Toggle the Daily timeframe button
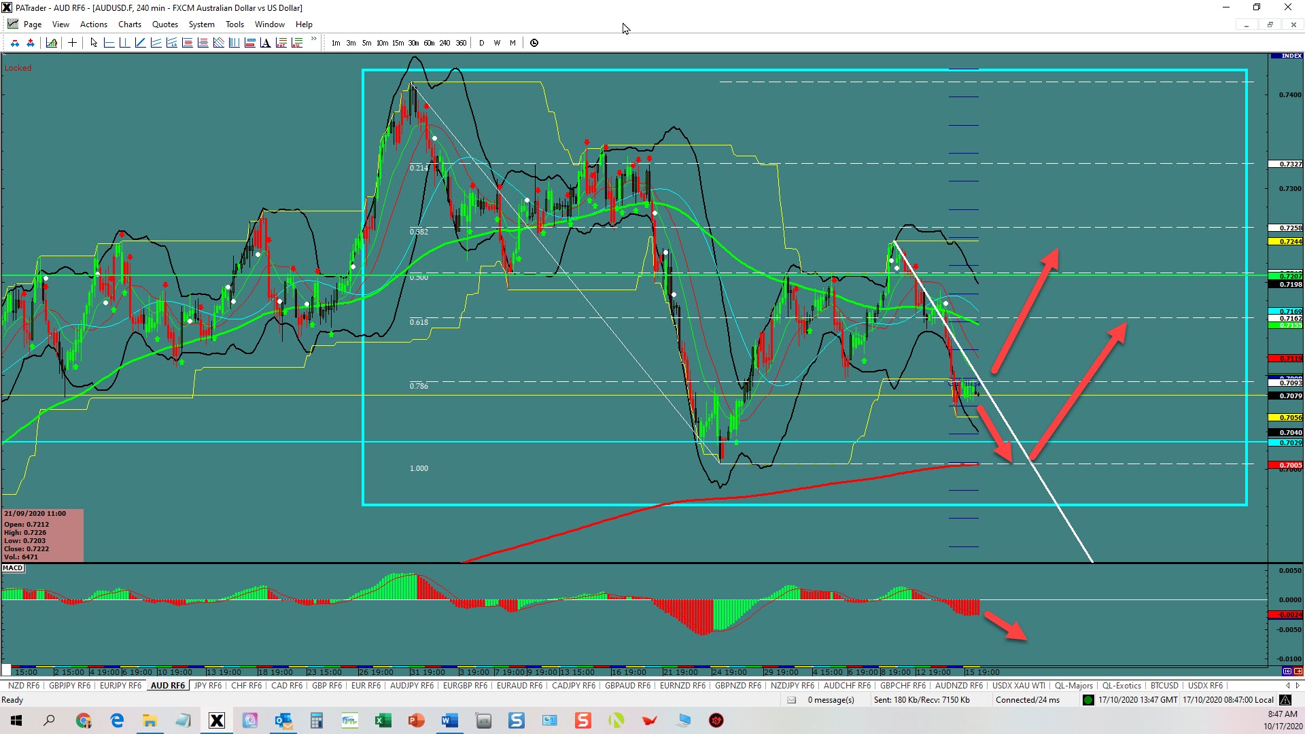This screenshot has height=734, width=1305. pos(482,43)
